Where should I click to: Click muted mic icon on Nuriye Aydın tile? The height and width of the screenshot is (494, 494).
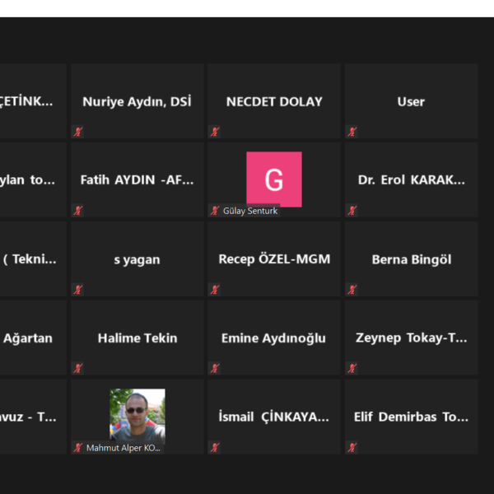(78, 132)
